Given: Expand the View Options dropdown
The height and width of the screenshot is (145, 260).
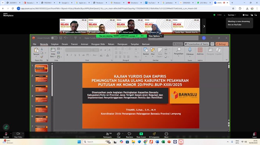Looking at the screenshot, I should (x=155, y=36).
